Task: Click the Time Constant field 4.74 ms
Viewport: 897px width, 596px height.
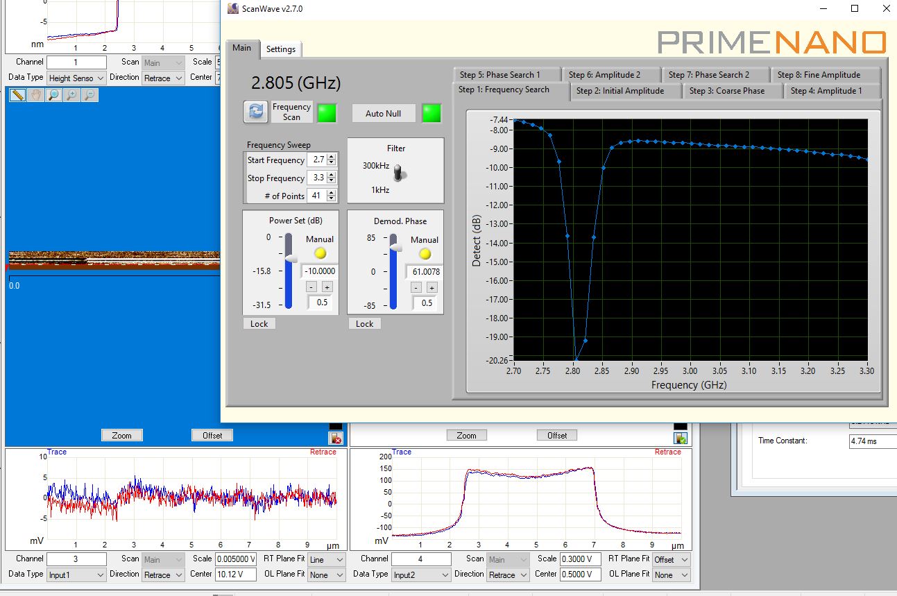Action: coord(873,441)
